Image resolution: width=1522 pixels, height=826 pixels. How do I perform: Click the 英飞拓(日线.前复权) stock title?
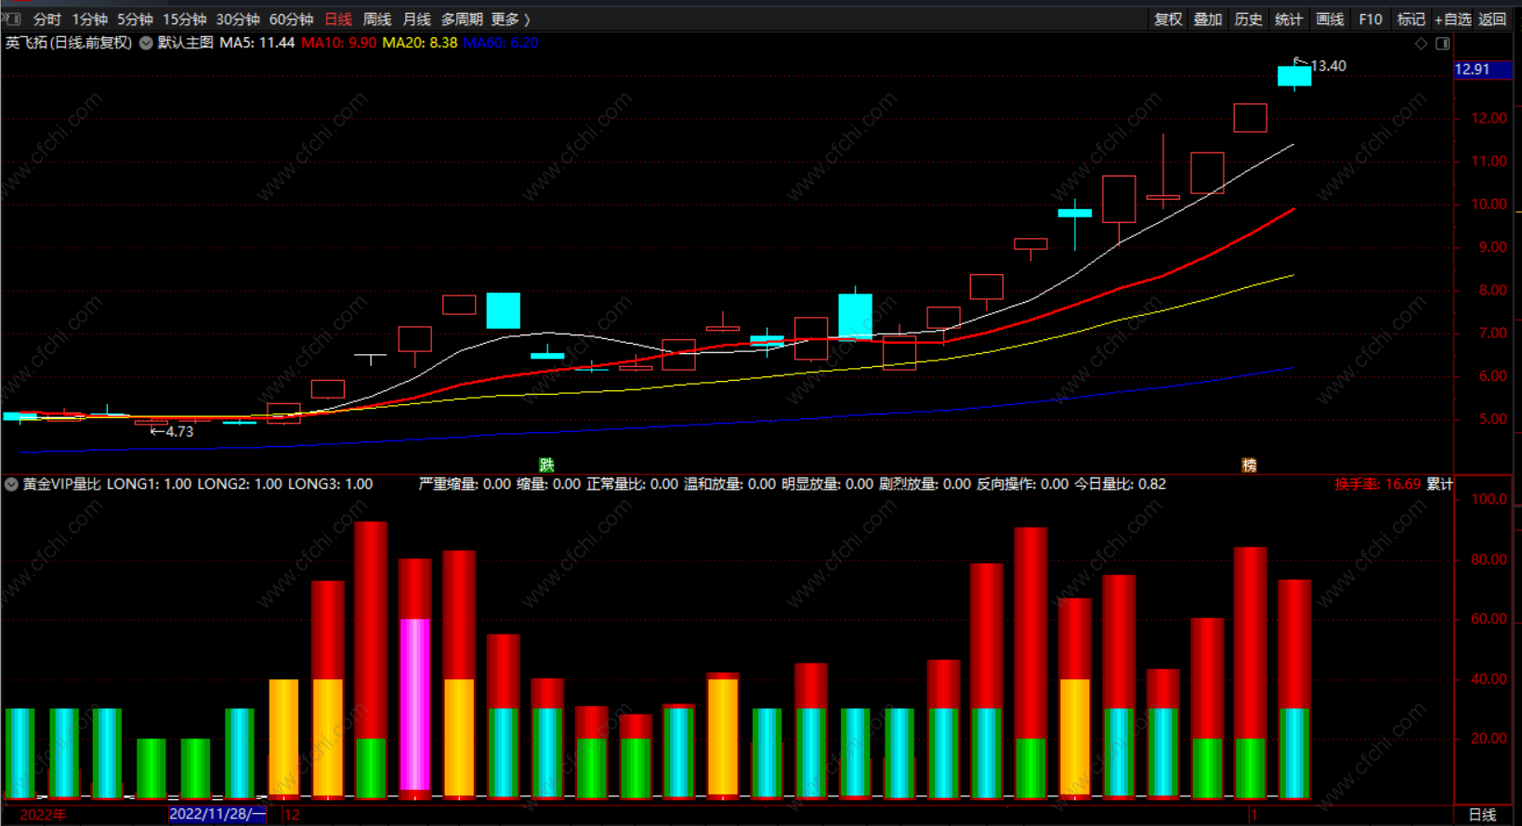69,43
